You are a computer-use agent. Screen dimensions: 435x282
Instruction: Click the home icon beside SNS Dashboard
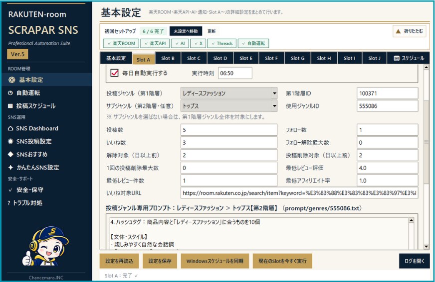(10, 128)
